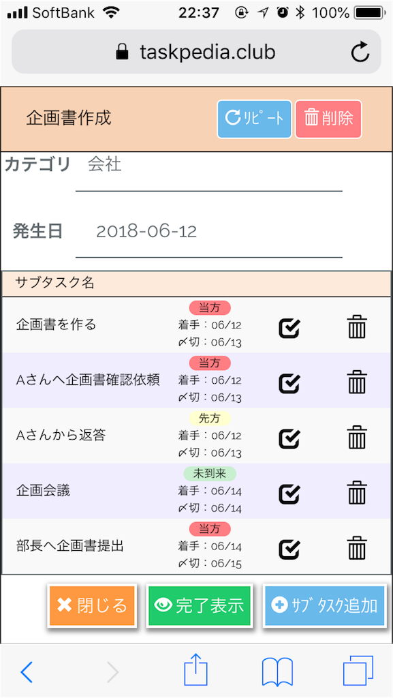393x698 pixels.
Task: Delete the 企画会議 subtask via its trash icon
Action: pyautogui.click(x=357, y=494)
